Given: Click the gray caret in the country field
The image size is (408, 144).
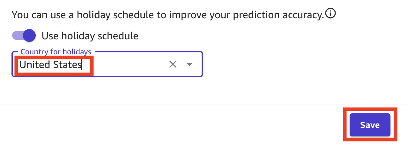Looking at the screenshot, I should [189, 64].
